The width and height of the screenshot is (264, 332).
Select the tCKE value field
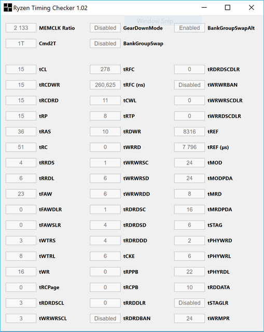point(105,256)
